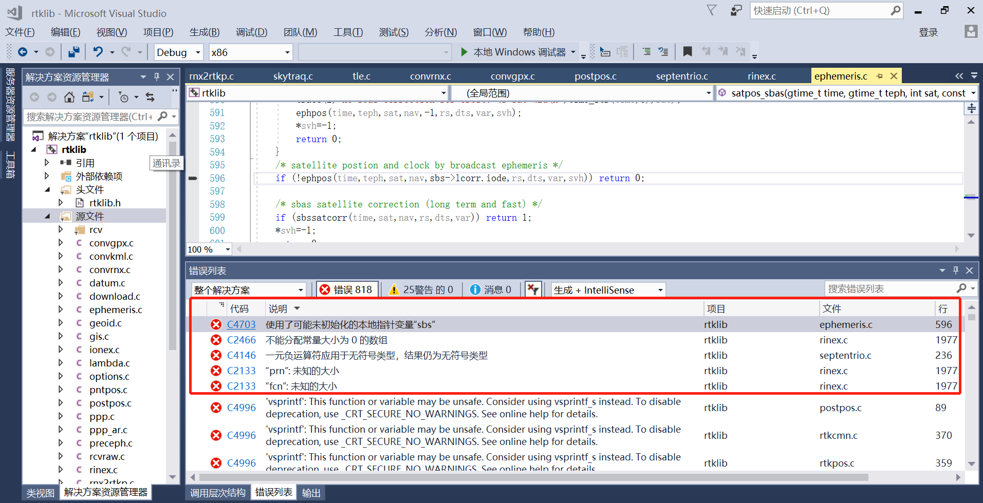Sync Solution Explorer with the active document

[x=150, y=96]
